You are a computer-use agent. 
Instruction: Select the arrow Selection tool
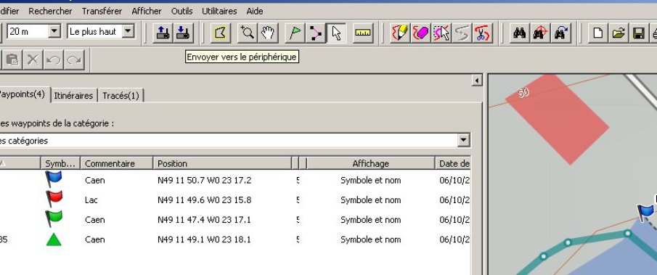pyautogui.click(x=336, y=33)
